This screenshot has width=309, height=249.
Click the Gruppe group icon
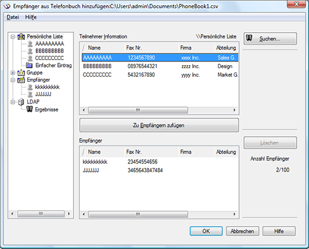tap(21, 72)
